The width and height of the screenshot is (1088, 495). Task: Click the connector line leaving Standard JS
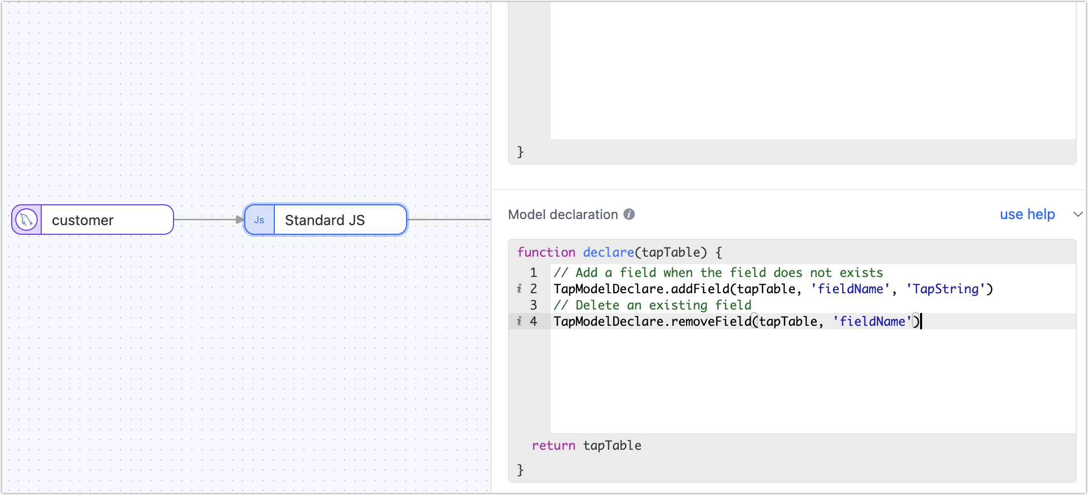(x=448, y=220)
